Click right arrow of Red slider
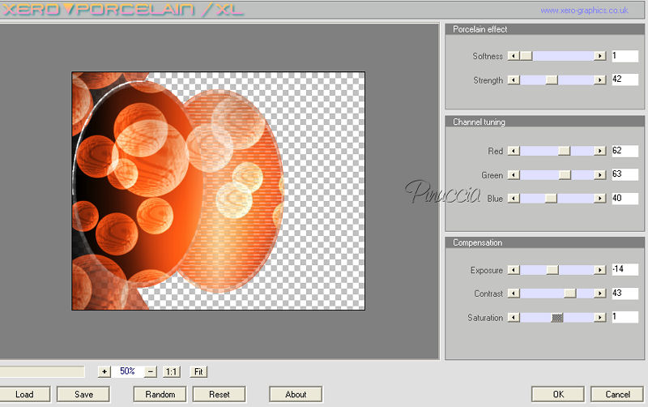Image resolution: width=648 pixels, height=407 pixels. tap(599, 151)
